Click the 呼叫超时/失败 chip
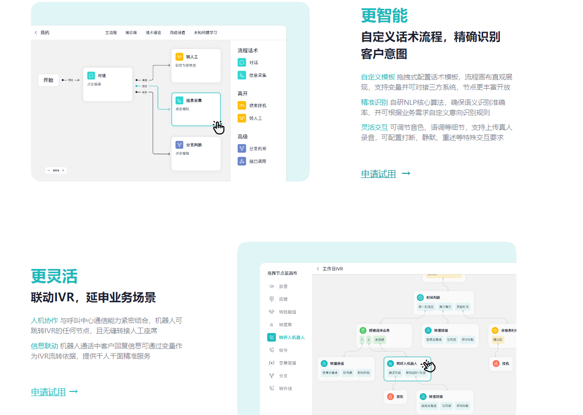Screen dimensions: 583x415 point(417,373)
